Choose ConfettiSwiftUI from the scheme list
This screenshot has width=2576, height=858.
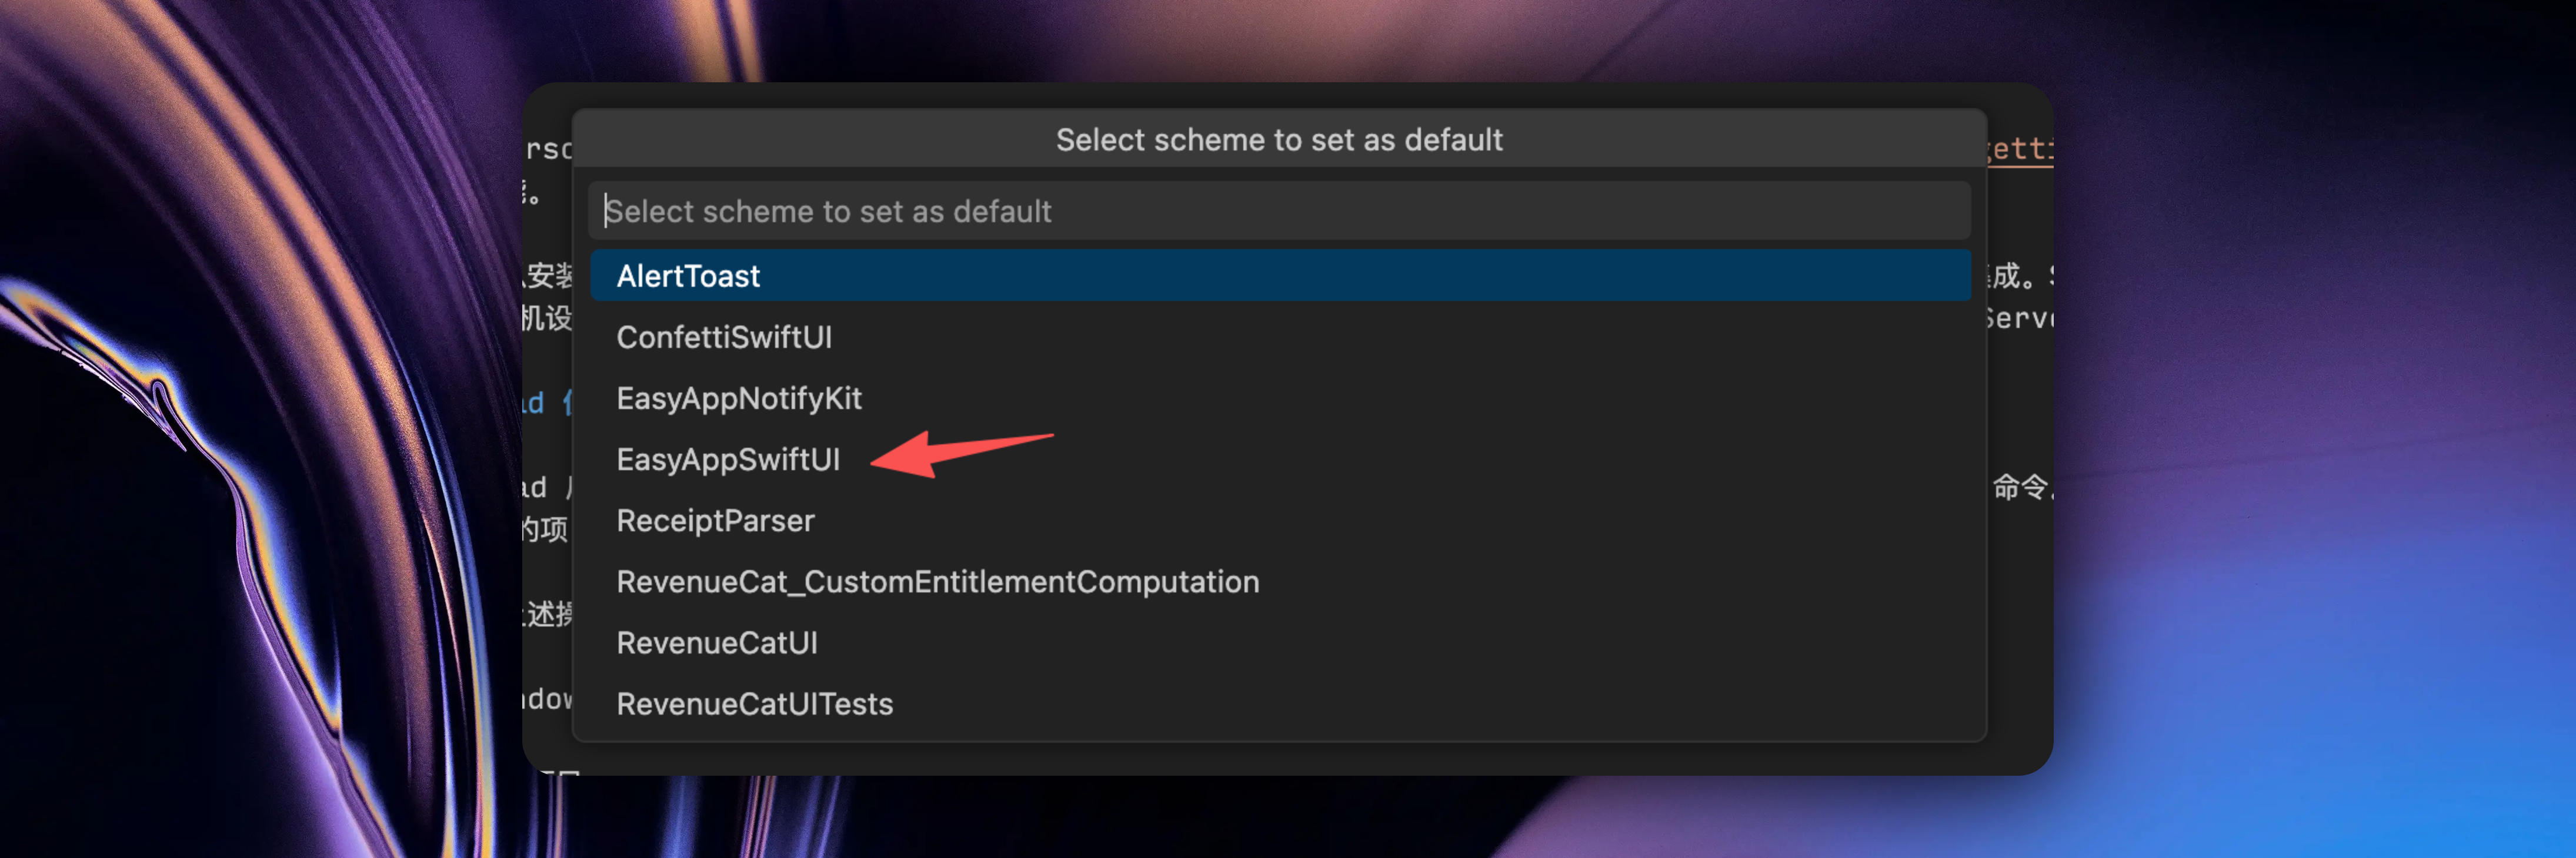pos(724,337)
